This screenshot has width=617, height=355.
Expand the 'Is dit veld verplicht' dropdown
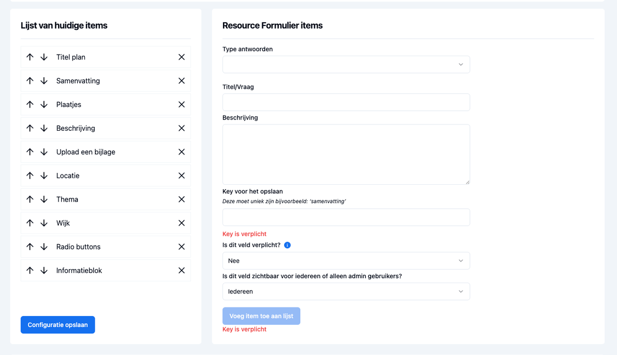pos(346,261)
